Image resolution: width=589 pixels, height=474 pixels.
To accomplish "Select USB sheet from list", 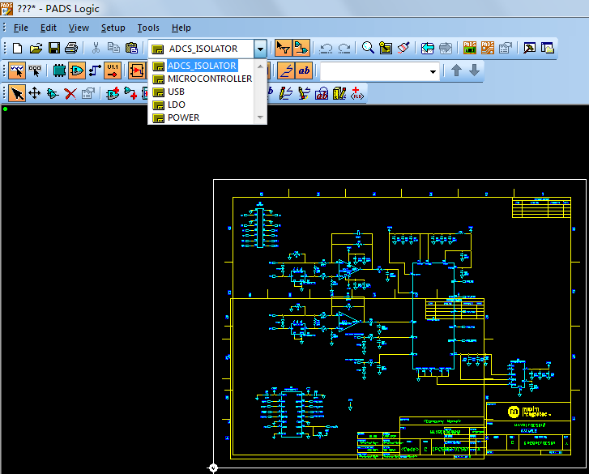I will pos(203,92).
